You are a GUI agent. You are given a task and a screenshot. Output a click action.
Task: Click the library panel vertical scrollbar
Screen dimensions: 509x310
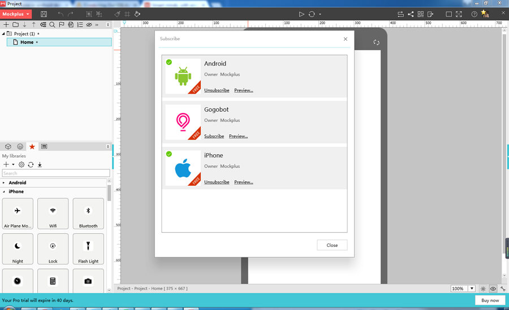pos(109,193)
